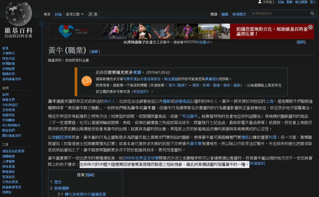Hide the table of contents via 隱藏

(90, 175)
